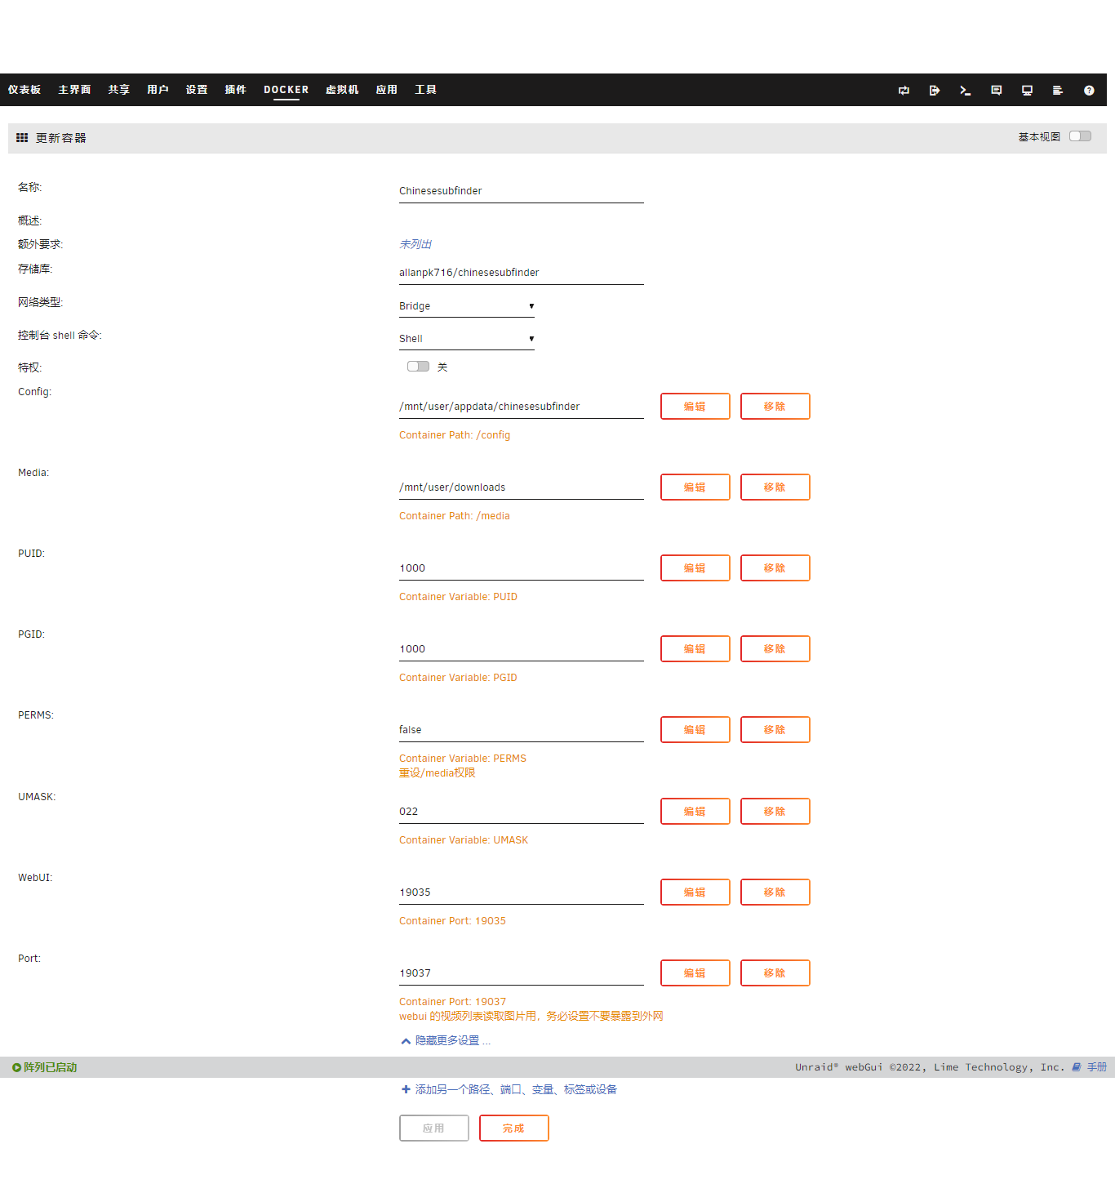Click the container name field showing Chinesesubfinder

(520, 190)
